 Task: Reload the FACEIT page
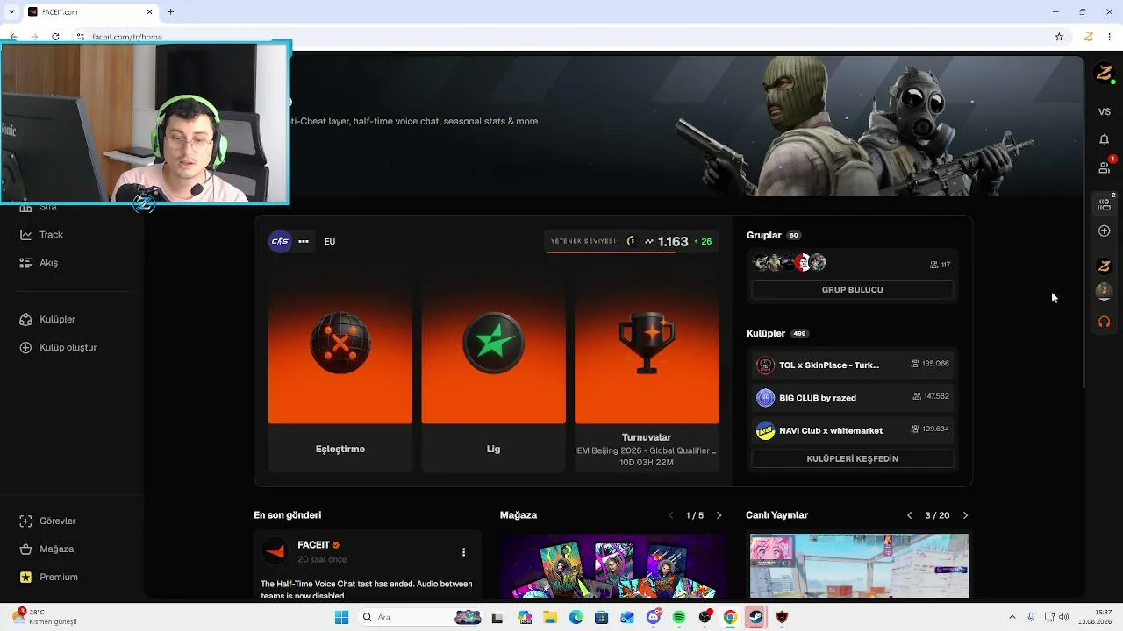click(x=55, y=37)
